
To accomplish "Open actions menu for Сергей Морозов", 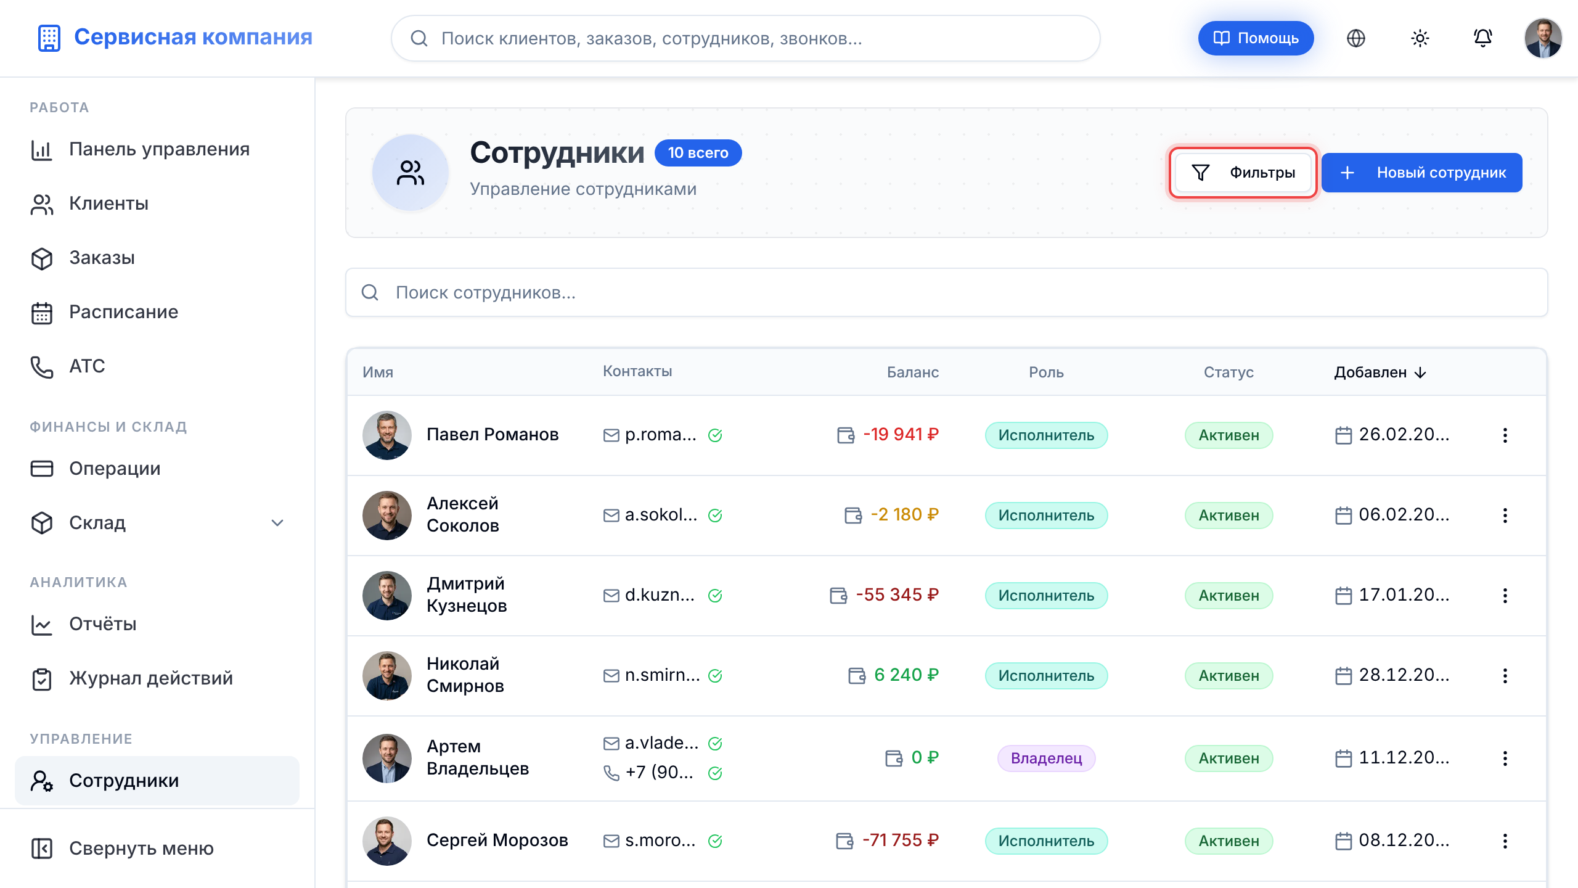I will (x=1505, y=841).
